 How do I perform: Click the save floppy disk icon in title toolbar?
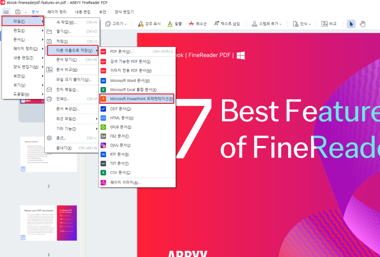[x=18, y=12]
